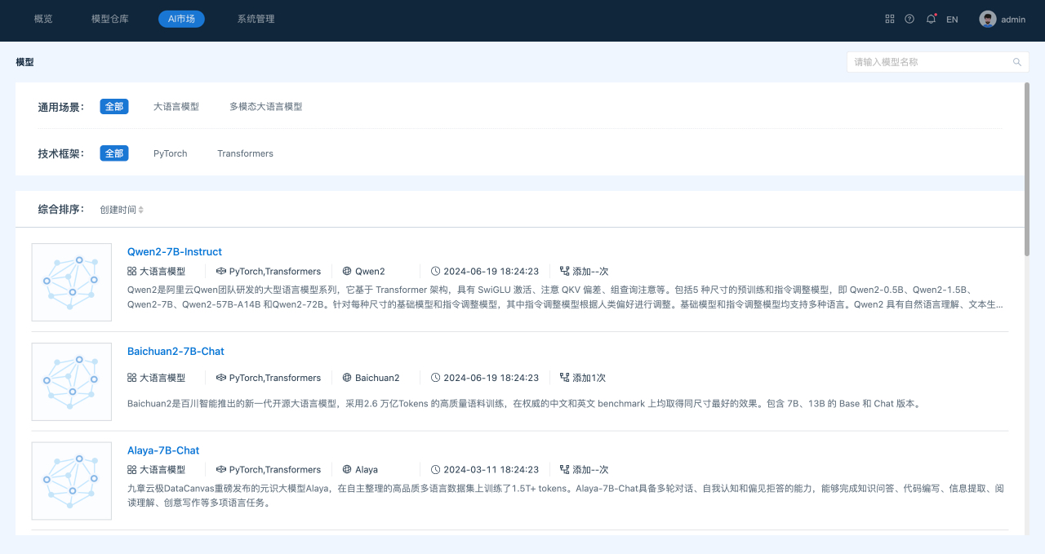This screenshot has height=554, width=1045.
Task: Click the admin user avatar
Action: coord(988,19)
